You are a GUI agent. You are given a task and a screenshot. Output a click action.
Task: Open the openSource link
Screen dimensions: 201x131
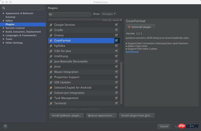[132, 51]
